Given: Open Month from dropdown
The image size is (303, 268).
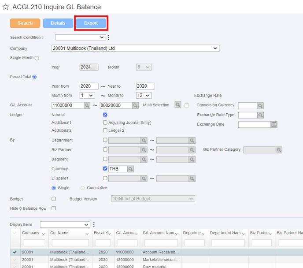Looking at the screenshot, I should pos(87,95).
